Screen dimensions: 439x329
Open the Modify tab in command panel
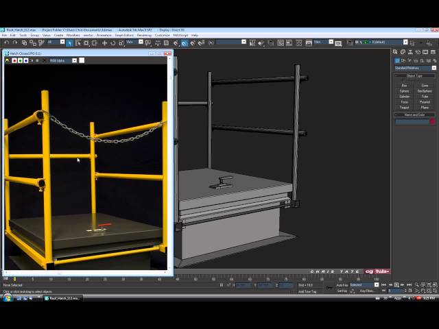tap(403, 52)
